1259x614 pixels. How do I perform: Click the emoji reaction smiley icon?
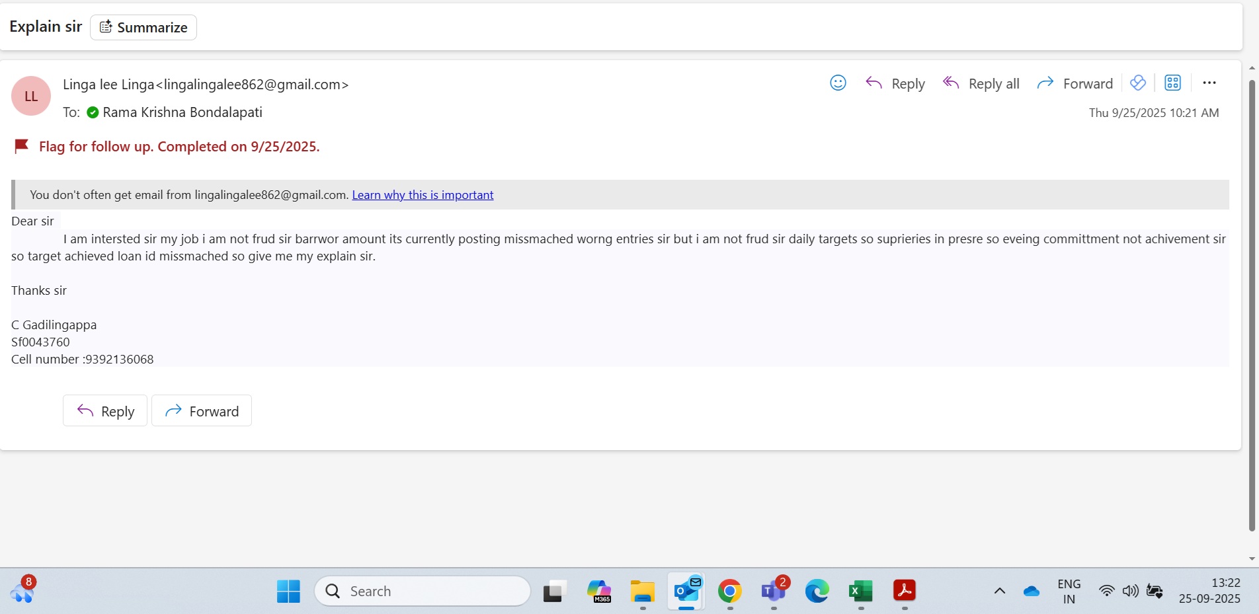point(838,83)
